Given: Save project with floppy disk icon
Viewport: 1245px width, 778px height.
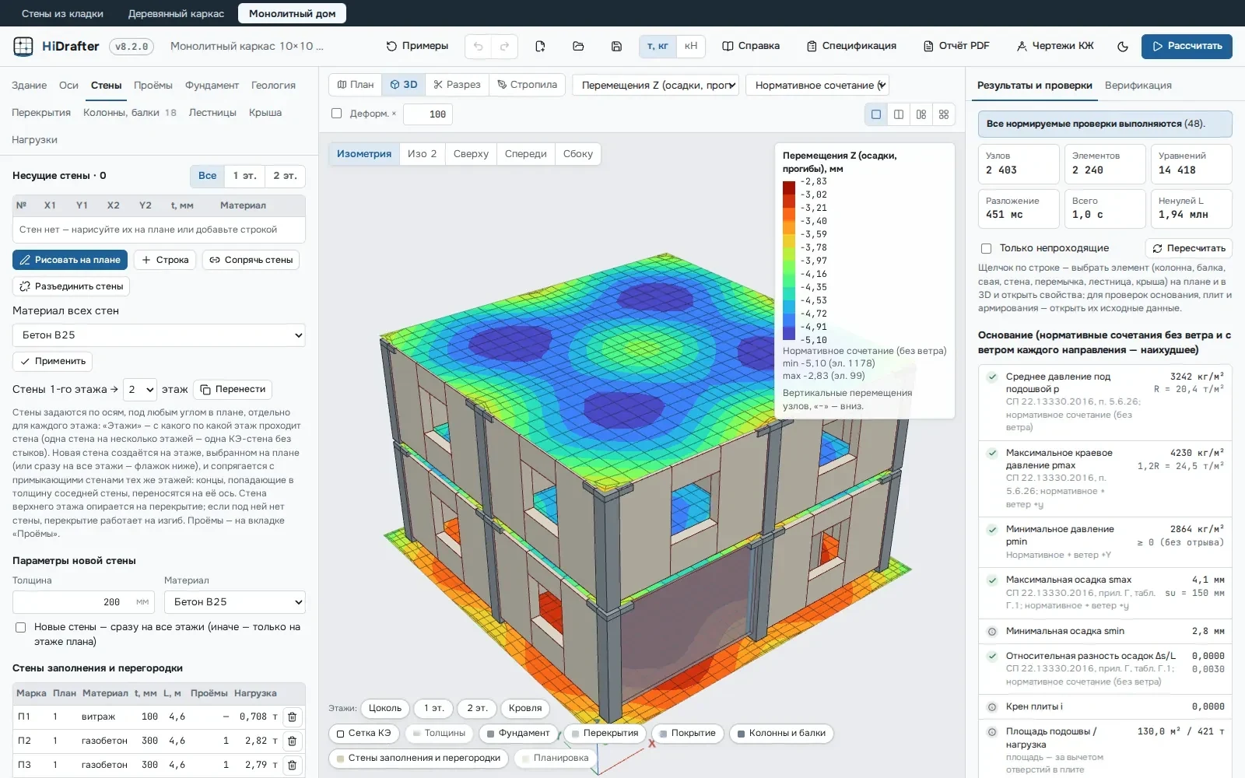Looking at the screenshot, I should point(616,47).
